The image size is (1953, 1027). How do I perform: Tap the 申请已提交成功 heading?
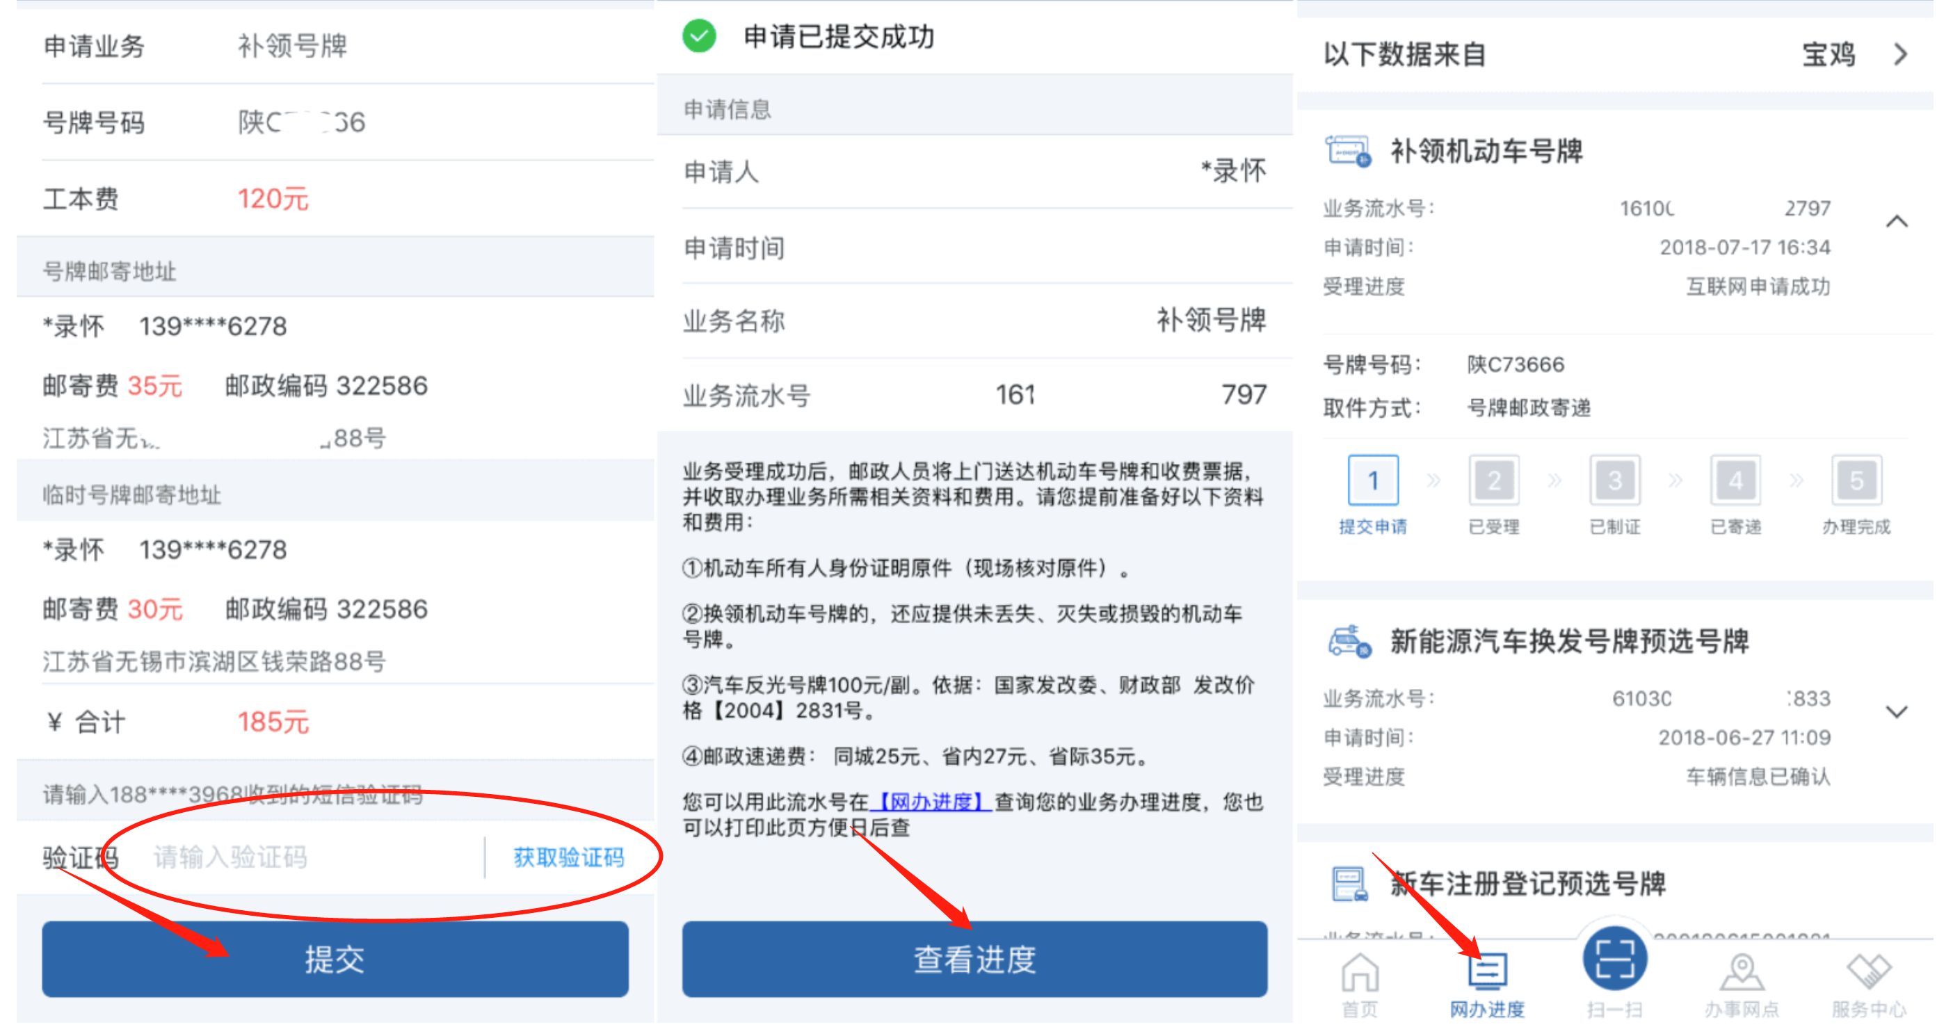click(x=839, y=35)
